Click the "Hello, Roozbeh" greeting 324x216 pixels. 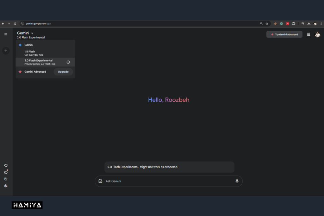pyautogui.click(x=169, y=100)
